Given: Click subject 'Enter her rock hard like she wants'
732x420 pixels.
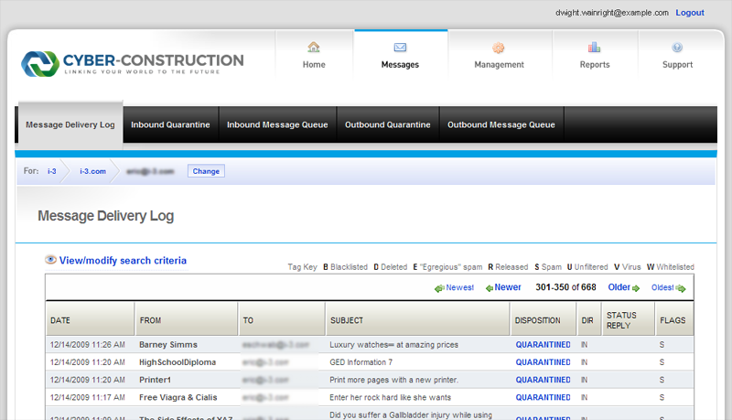Looking at the screenshot, I should coord(391,398).
